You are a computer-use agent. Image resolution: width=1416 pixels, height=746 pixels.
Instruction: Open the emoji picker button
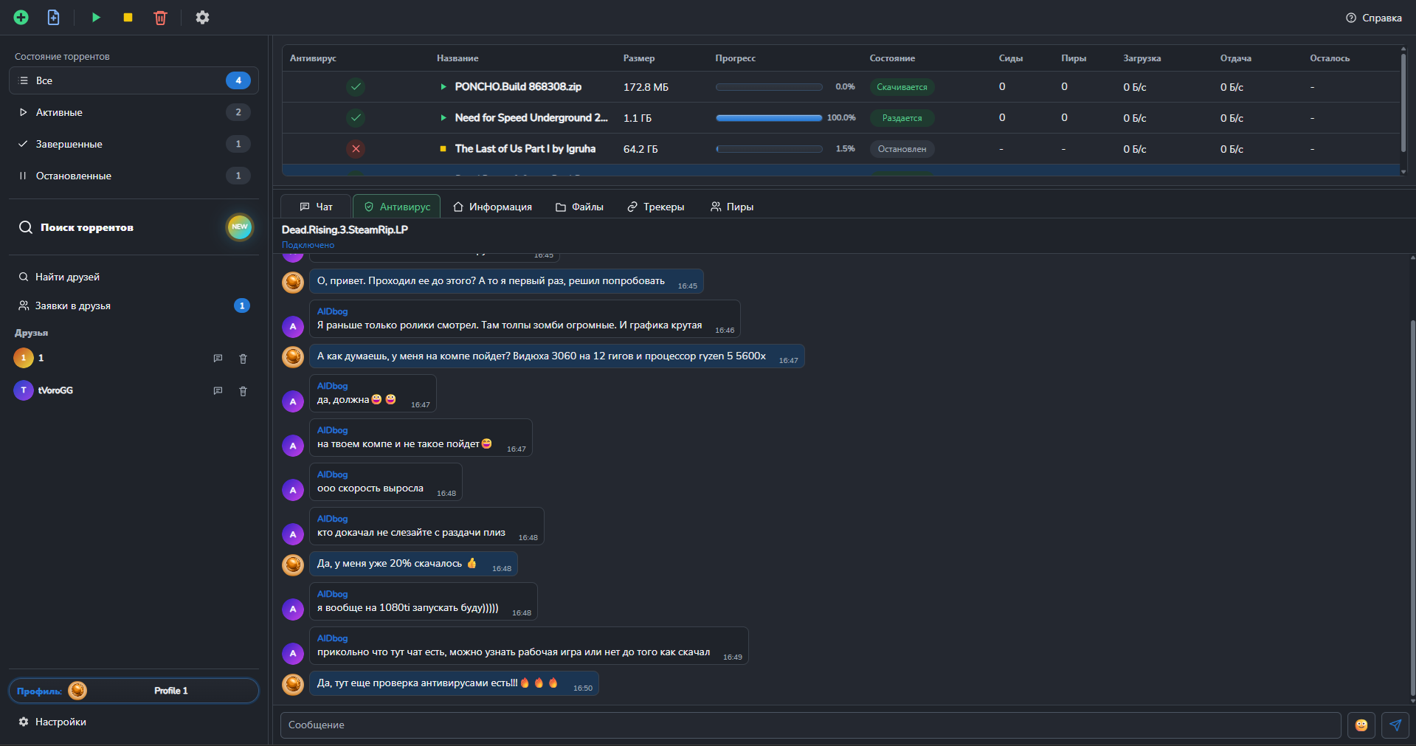point(1361,725)
